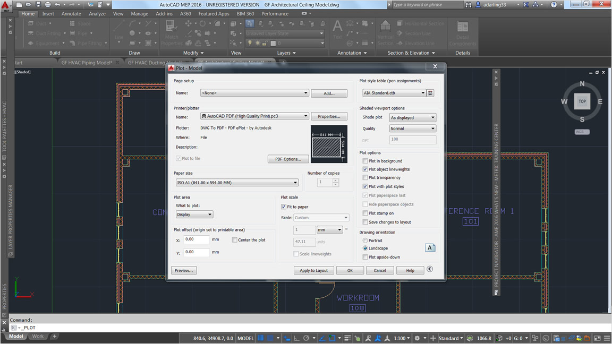Enable Plot in background checkbox

coord(365,161)
